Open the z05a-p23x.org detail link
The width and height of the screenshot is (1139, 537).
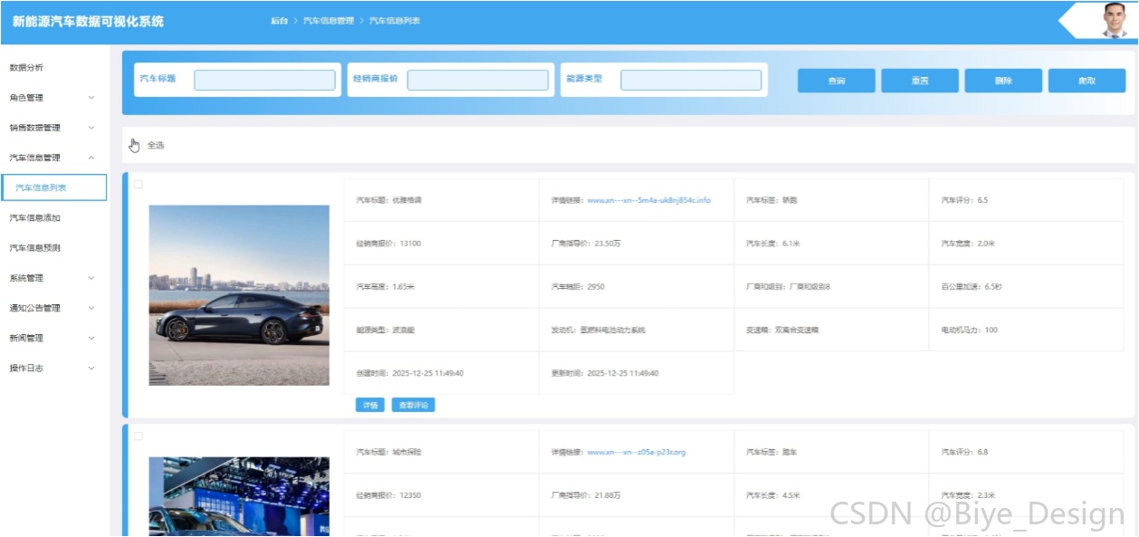point(636,452)
